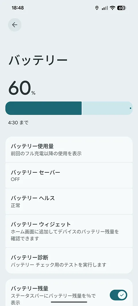
Task: Disable the バッテリー残量 percentage switch
Action: click(118, 295)
